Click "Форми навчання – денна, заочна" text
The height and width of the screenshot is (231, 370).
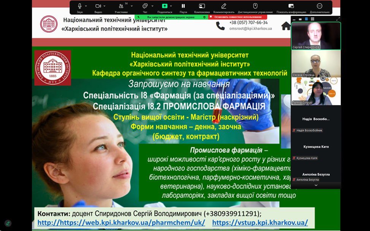[186, 127]
